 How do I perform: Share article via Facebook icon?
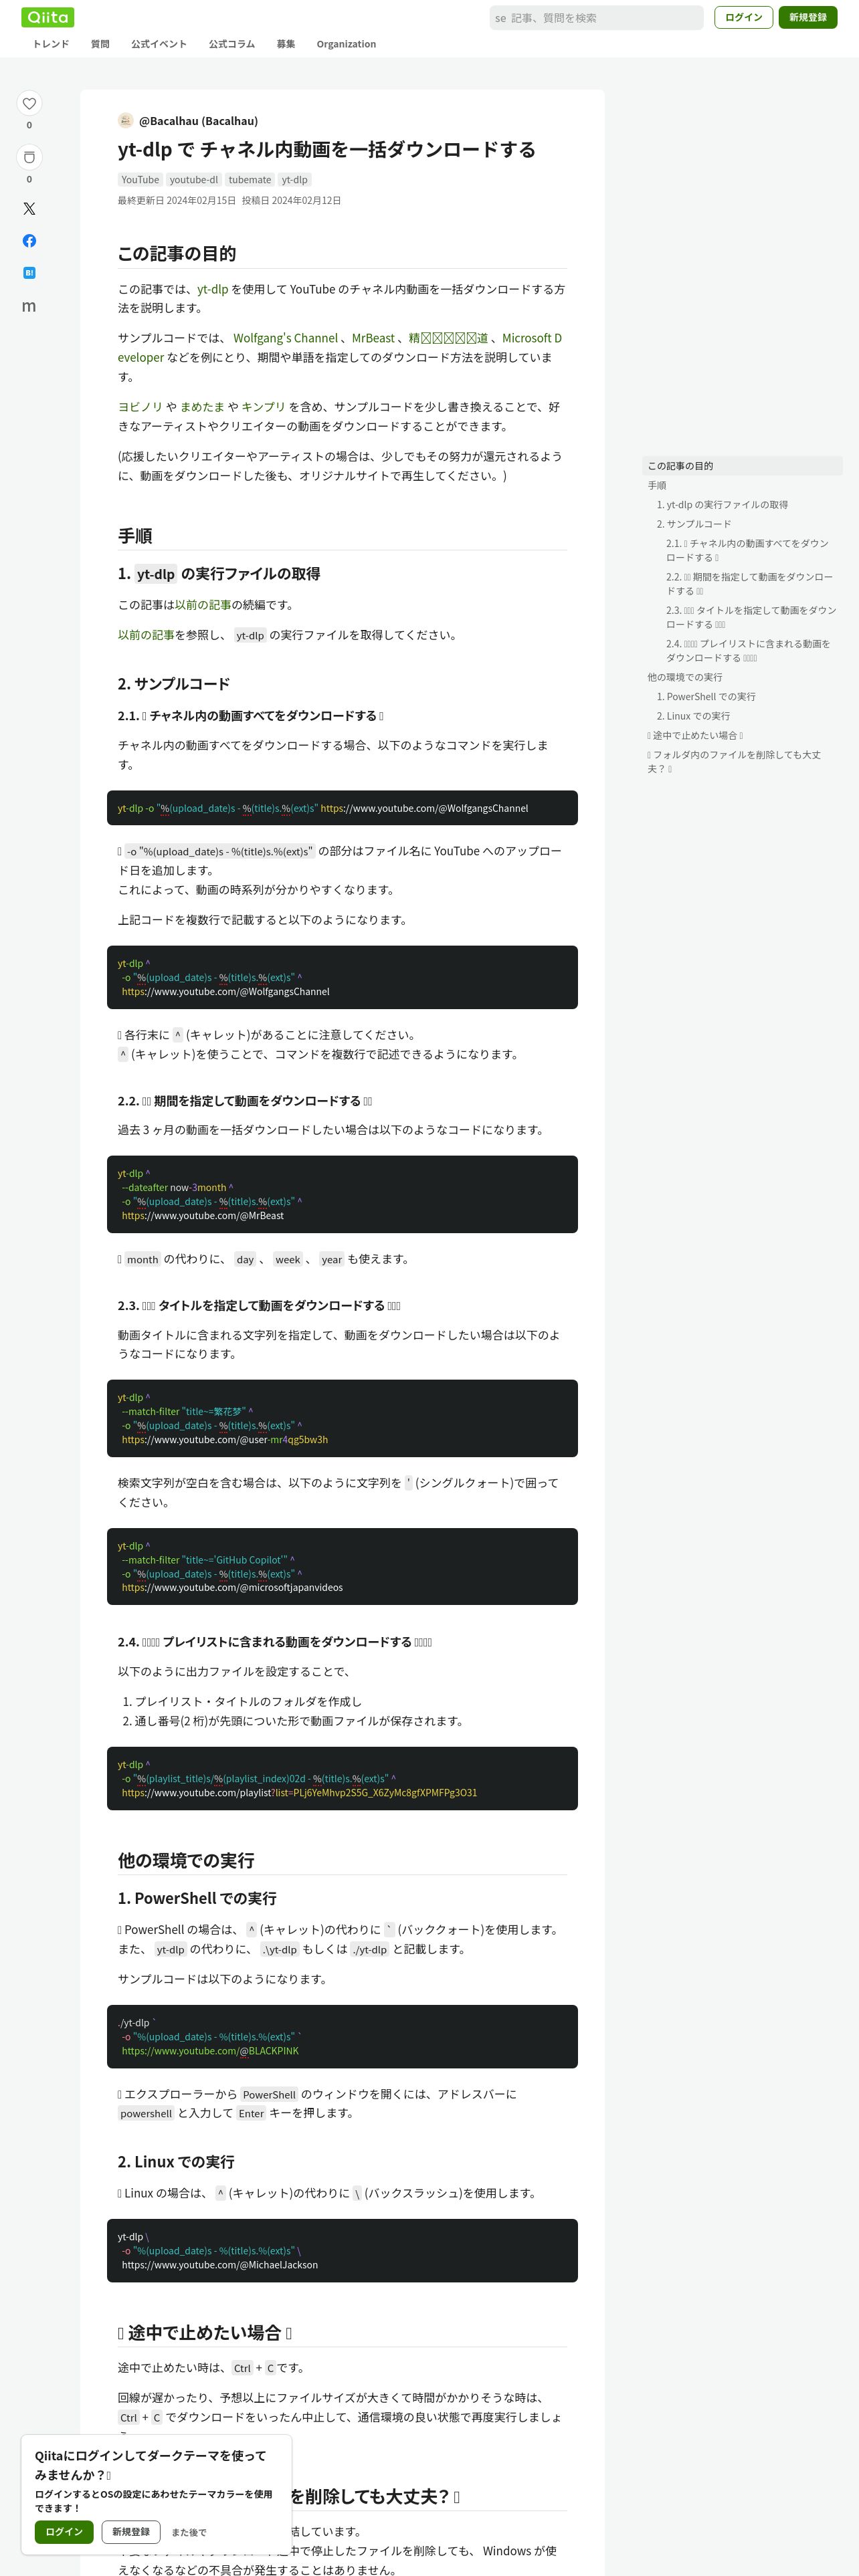29,241
